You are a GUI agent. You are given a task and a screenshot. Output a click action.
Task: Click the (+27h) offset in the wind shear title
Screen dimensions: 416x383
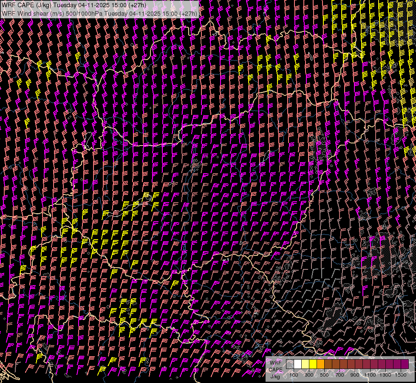tap(187, 13)
